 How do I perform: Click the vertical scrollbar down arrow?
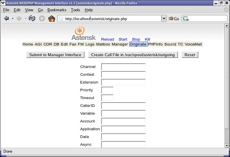pos(226,146)
